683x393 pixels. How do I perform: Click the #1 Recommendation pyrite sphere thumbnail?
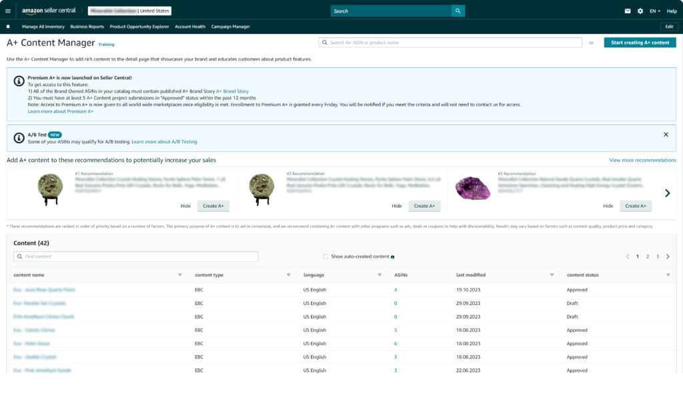tap(49, 189)
